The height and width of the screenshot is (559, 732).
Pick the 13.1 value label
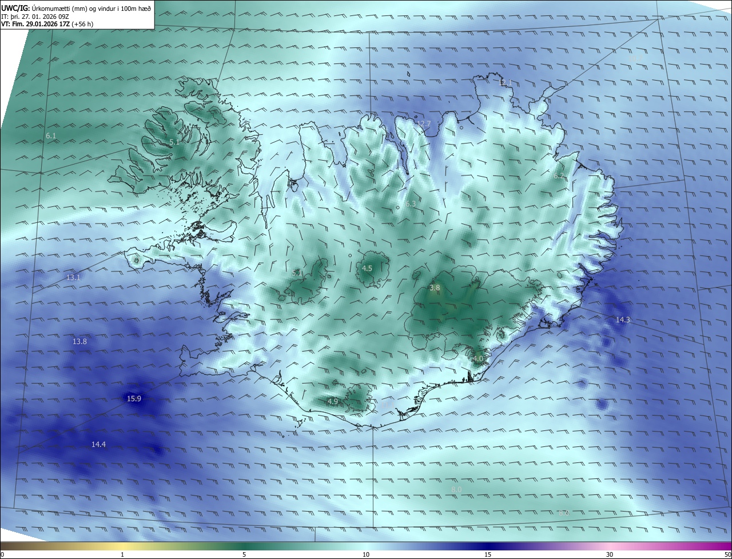point(73,277)
